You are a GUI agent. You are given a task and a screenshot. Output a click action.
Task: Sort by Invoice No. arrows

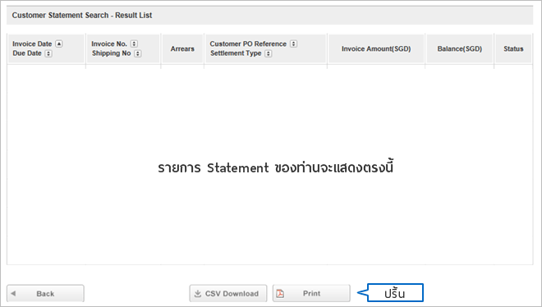point(134,44)
